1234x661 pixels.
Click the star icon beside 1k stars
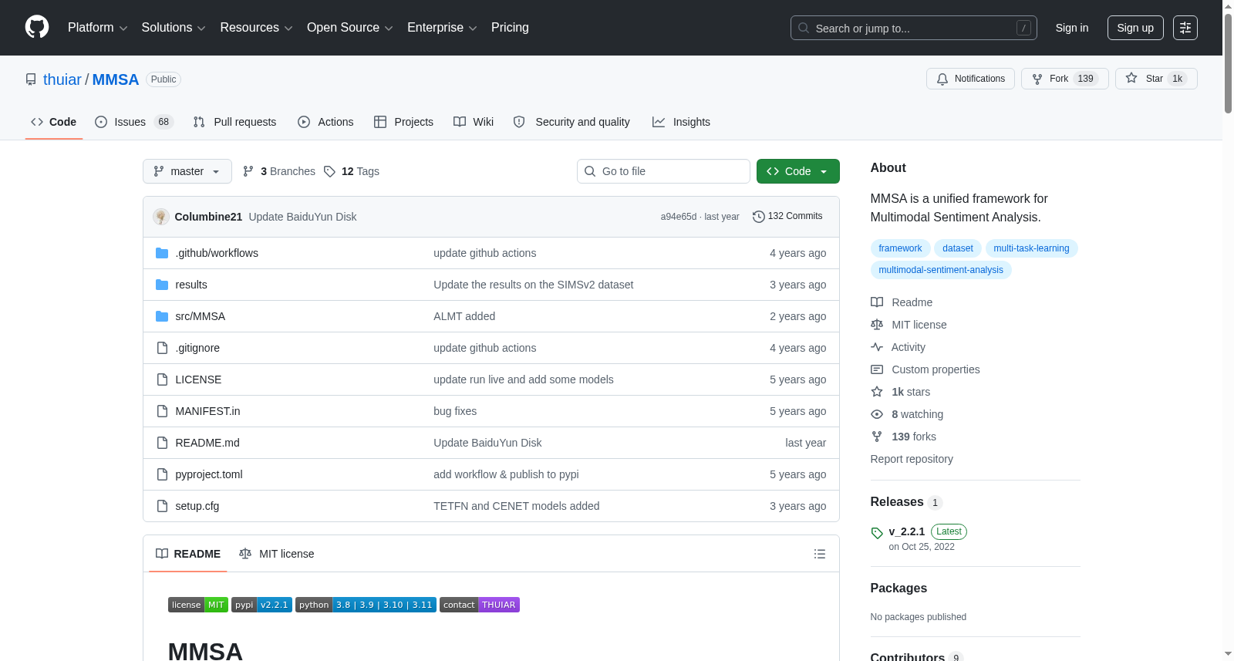(x=877, y=392)
